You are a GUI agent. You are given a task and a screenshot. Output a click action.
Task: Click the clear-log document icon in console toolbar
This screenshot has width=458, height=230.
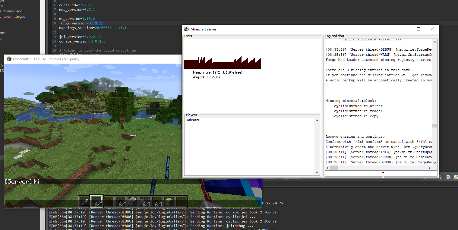point(448,177)
